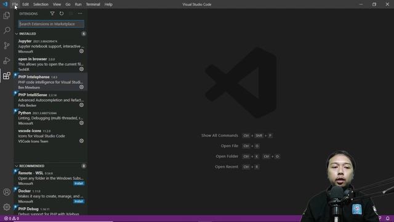The height and width of the screenshot is (222, 394).
Task: Refresh the extensions list
Action: [62, 14]
